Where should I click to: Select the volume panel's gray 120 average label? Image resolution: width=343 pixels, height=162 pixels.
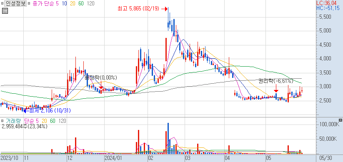[x=62, y=121]
